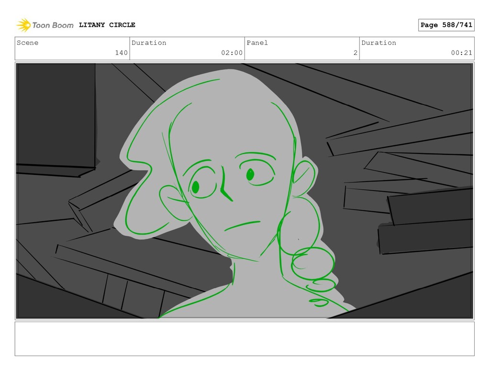The image size is (490, 378).
Task: Click scene number 140
Action: pos(121,53)
